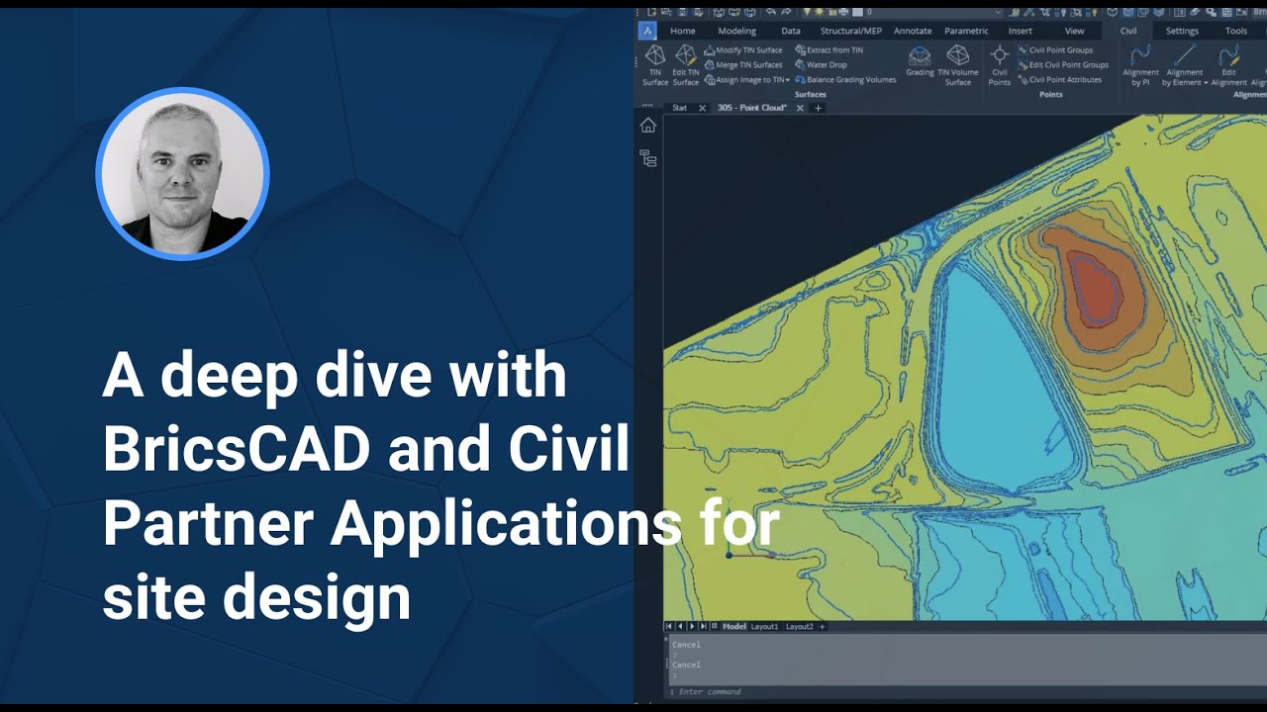
Task: Switch to the Civil ribbon tab
Action: pyautogui.click(x=1128, y=31)
